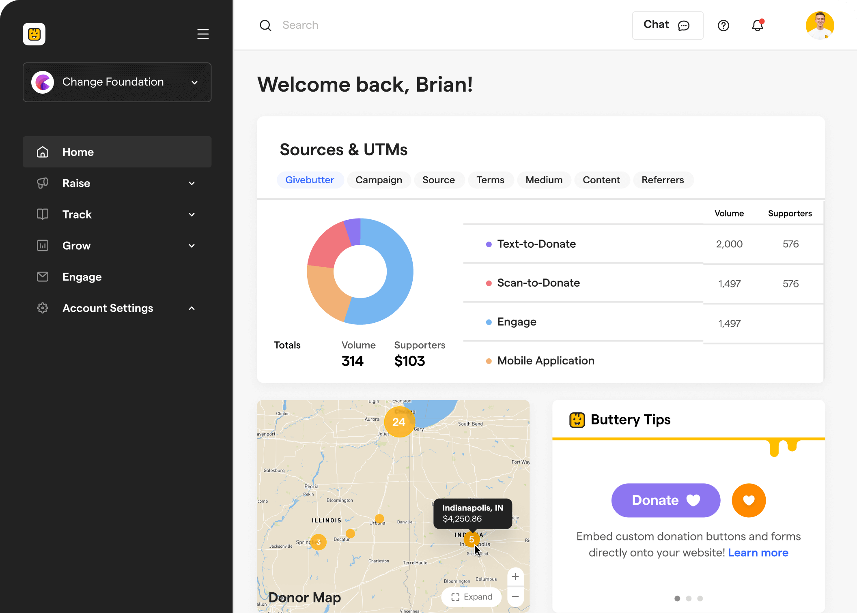Click the purple Donate button

[666, 500]
